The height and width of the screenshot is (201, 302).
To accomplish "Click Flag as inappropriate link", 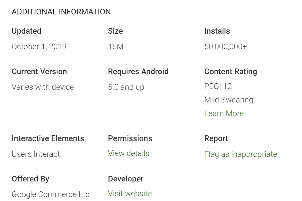I will pos(241,154).
